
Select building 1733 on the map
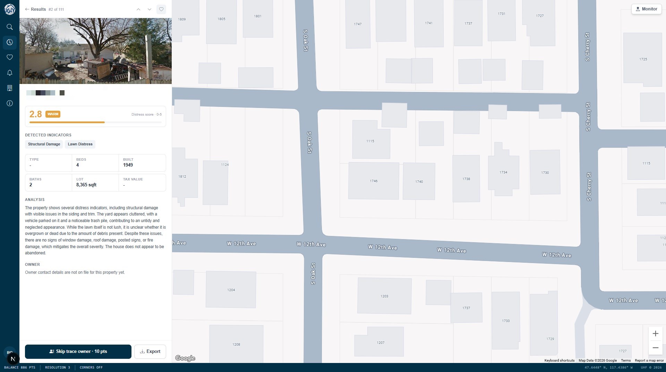coord(506,321)
